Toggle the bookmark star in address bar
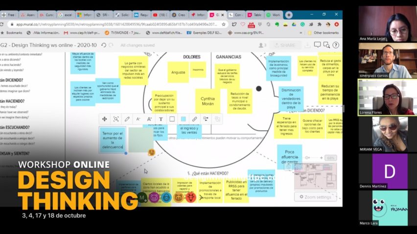This screenshot has width=417, height=234. click(x=224, y=24)
